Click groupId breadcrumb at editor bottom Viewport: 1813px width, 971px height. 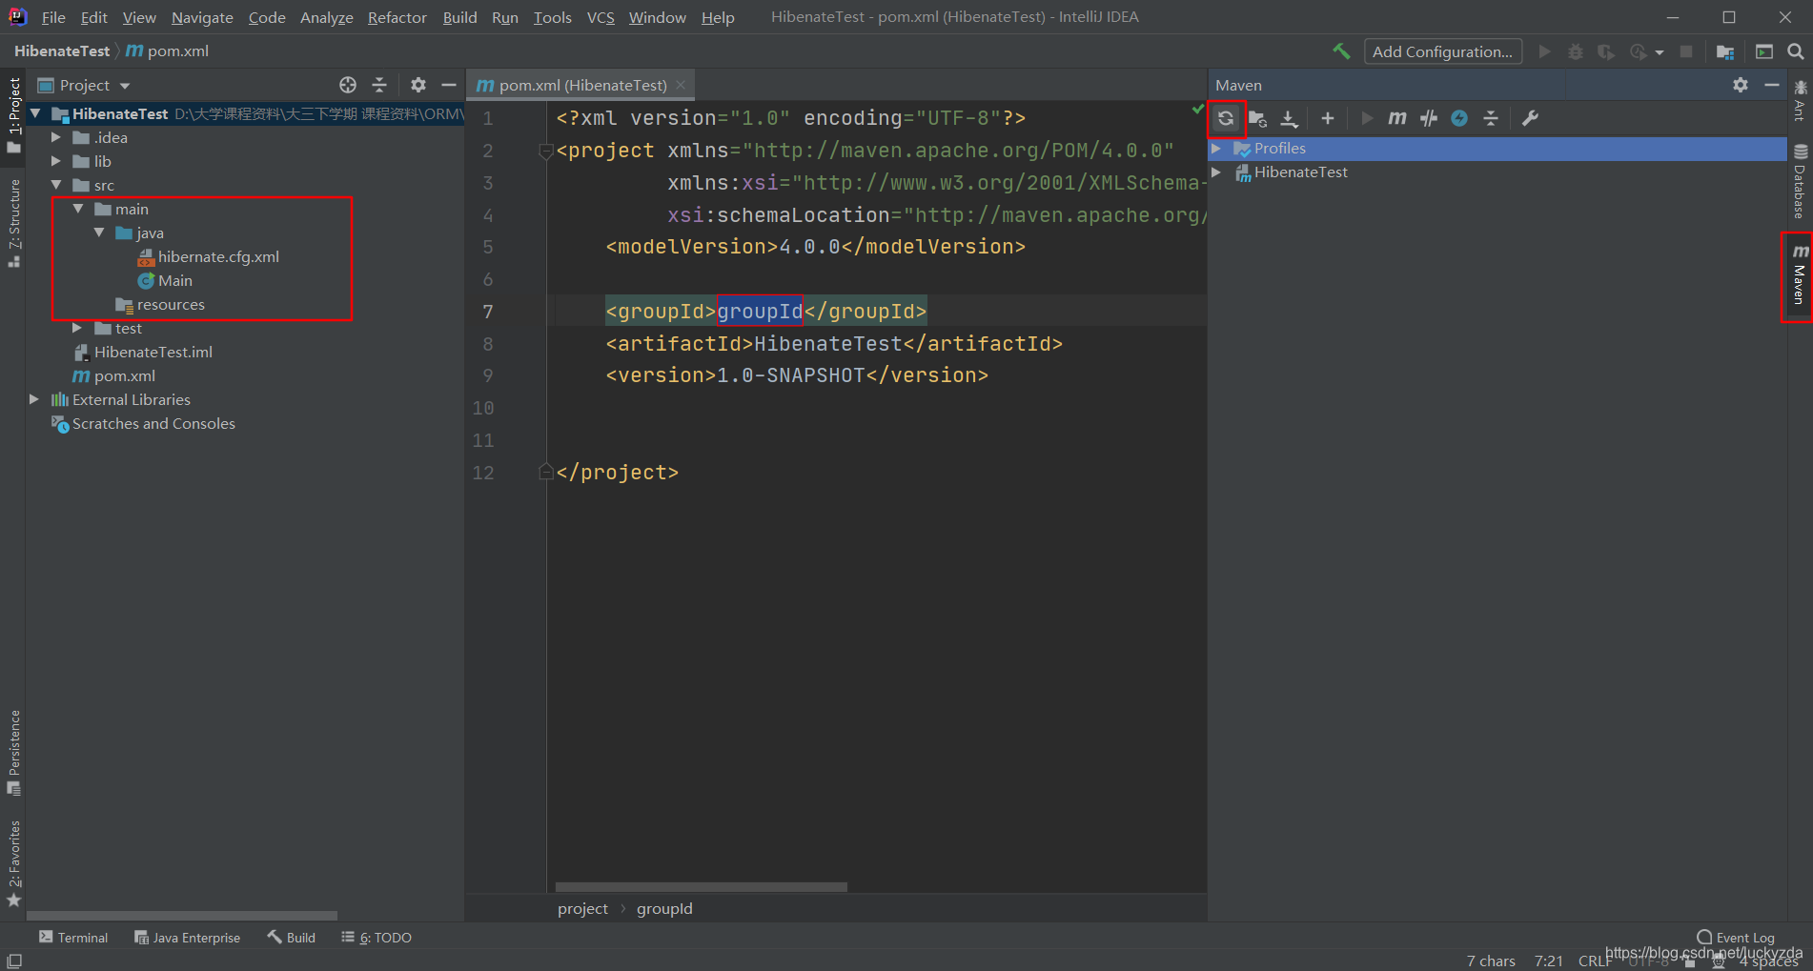[664, 909]
